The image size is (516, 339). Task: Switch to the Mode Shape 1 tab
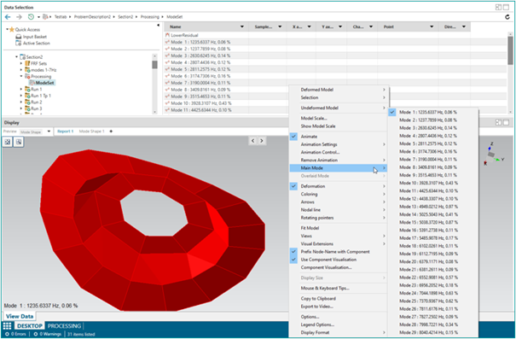[x=91, y=132]
